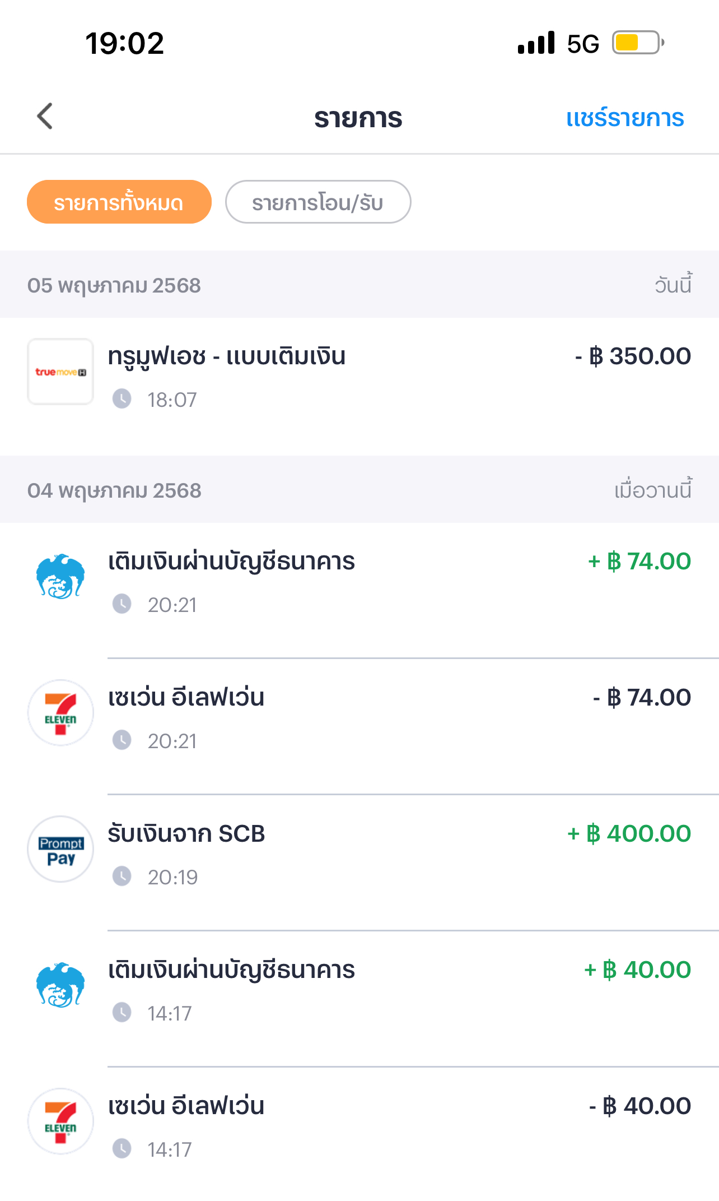This screenshot has width=719, height=1201.
Task: Tap the battery indicator in status bar
Action: [637, 43]
